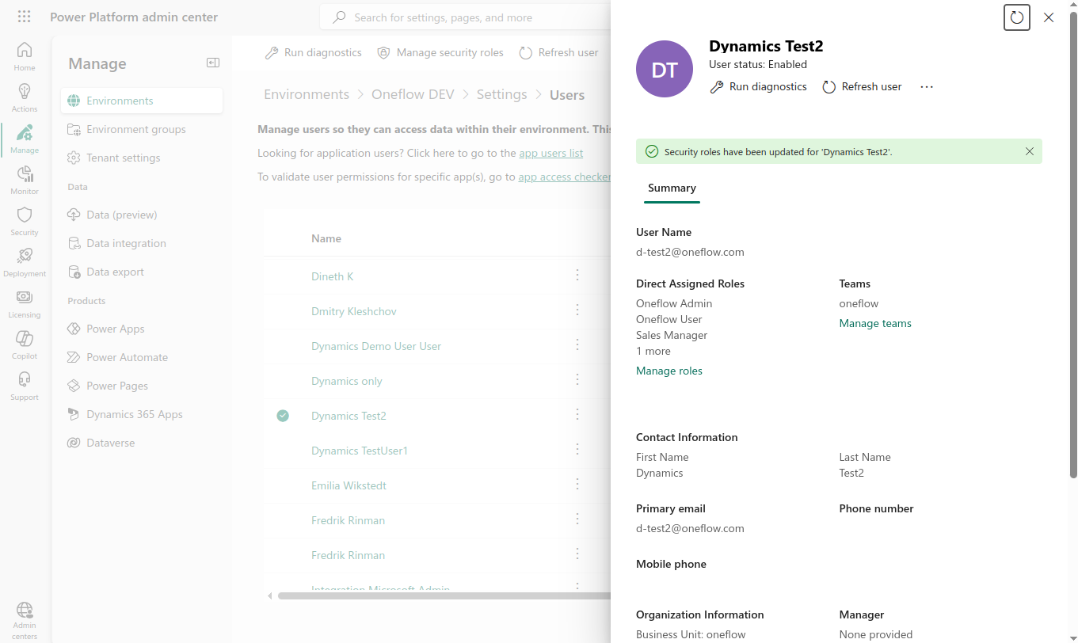Open Dataverse menu item
Screen dimensions: 1078x643
pyautogui.click(x=142, y=443)
